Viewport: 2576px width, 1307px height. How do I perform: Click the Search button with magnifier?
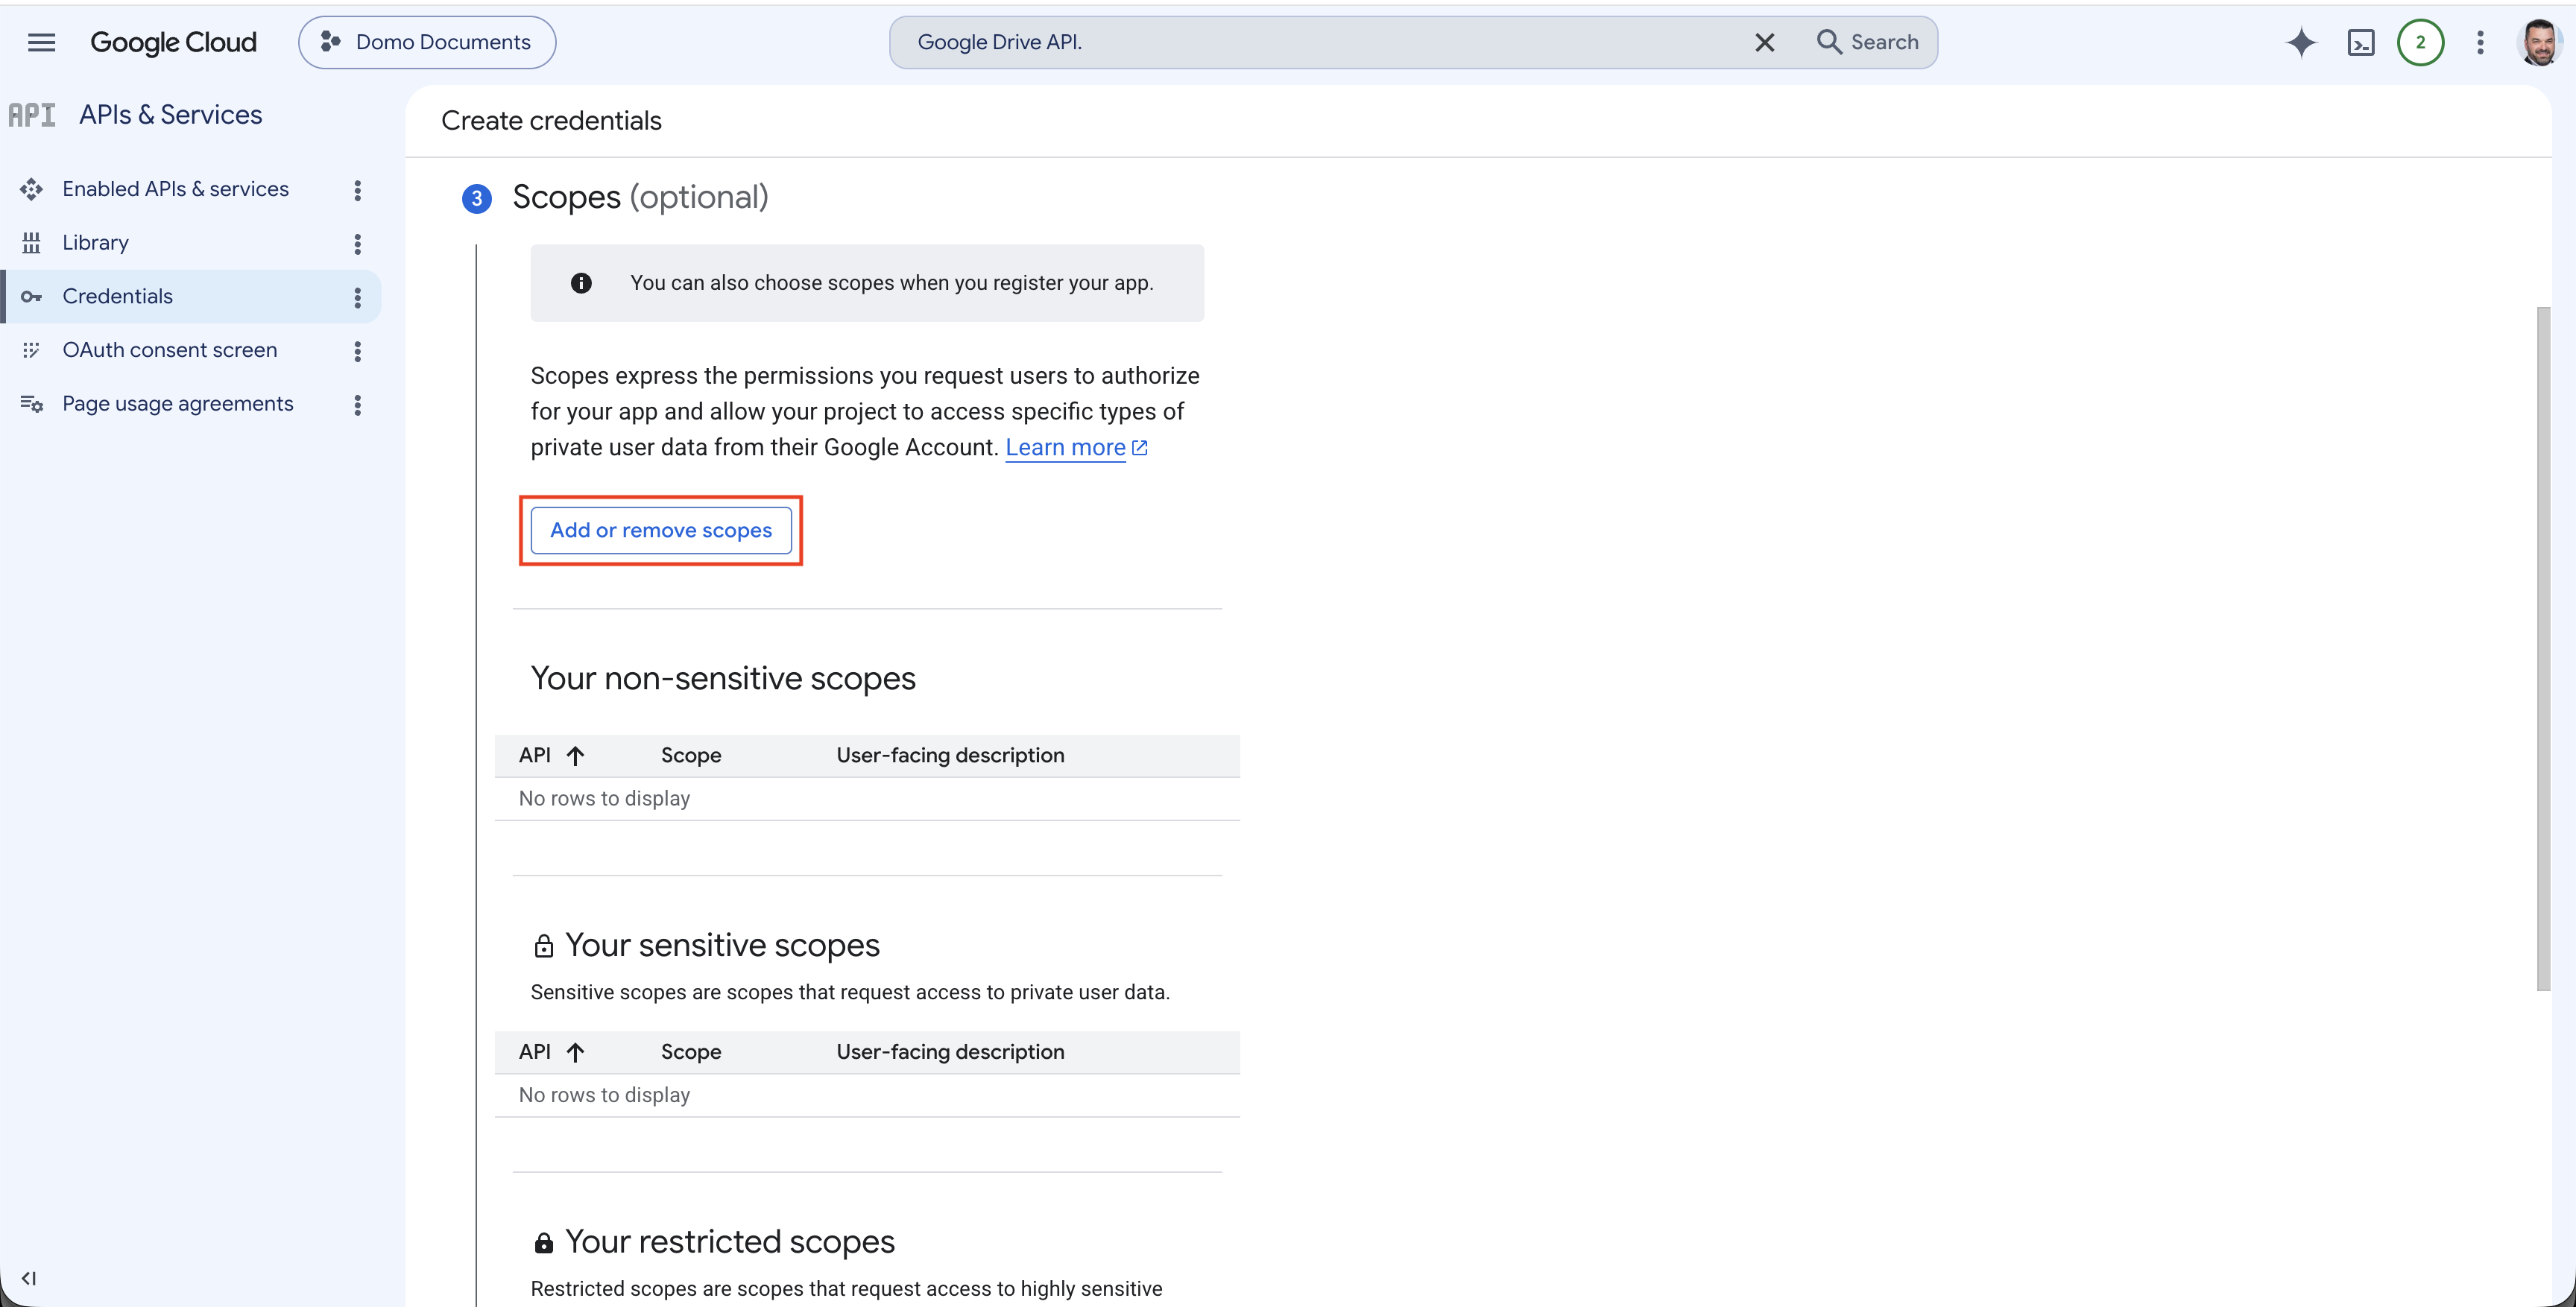click(x=1868, y=42)
